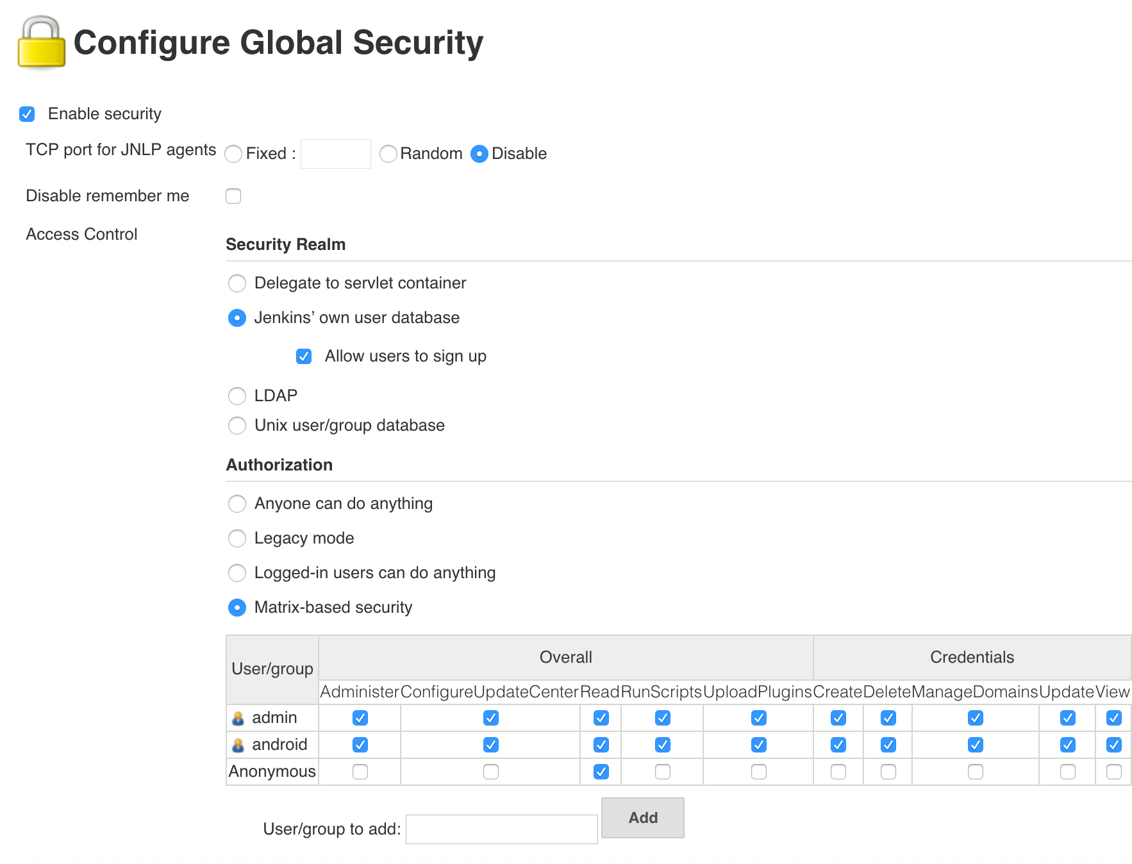Toggle Credentials View for admin
1132x864 pixels.
click(1114, 718)
